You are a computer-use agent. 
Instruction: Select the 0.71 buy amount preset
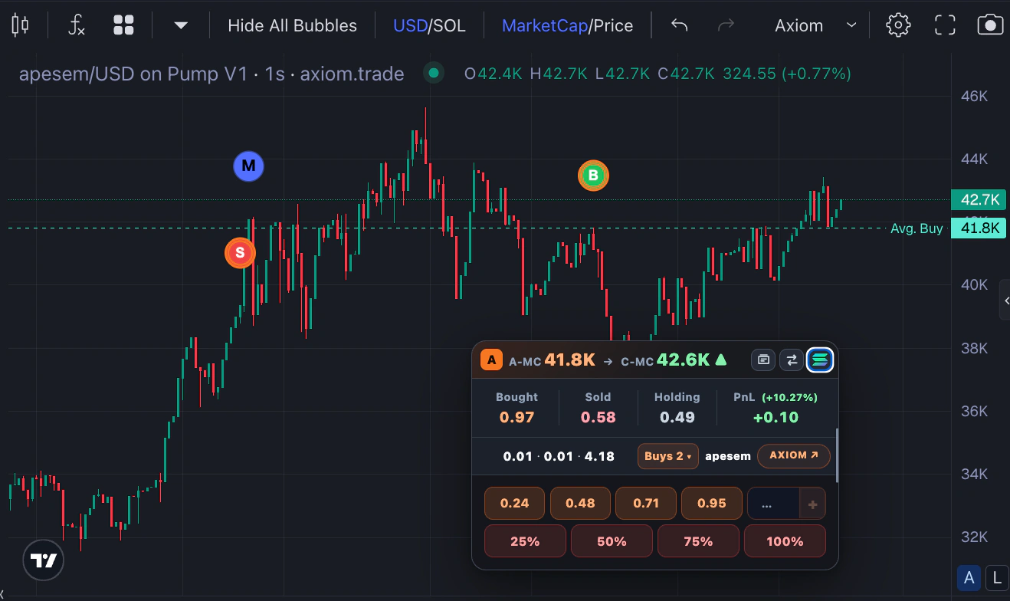coord(646,504)
